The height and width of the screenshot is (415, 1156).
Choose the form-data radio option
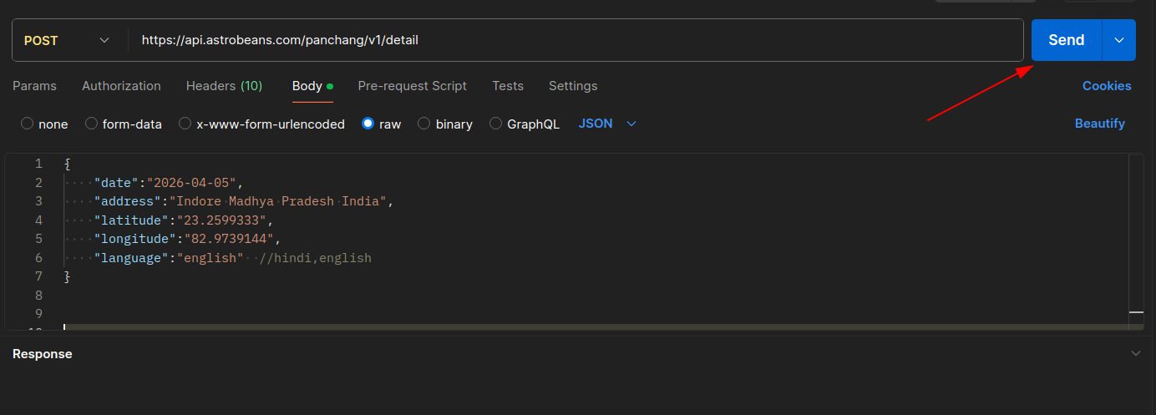pos(92,124)
